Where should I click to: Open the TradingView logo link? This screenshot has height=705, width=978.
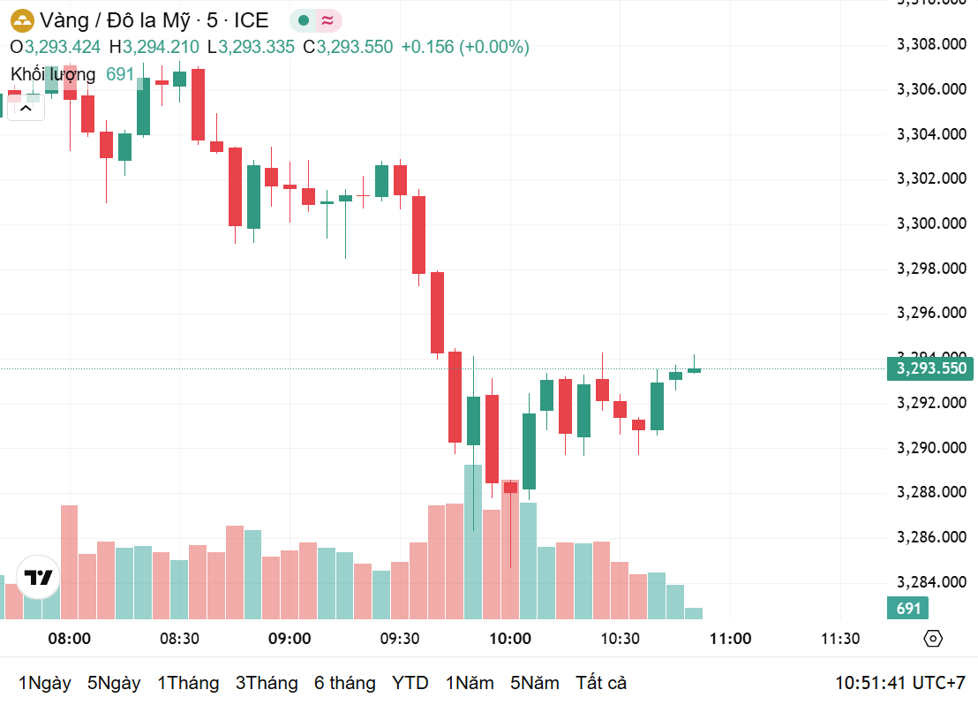[38, 579]
